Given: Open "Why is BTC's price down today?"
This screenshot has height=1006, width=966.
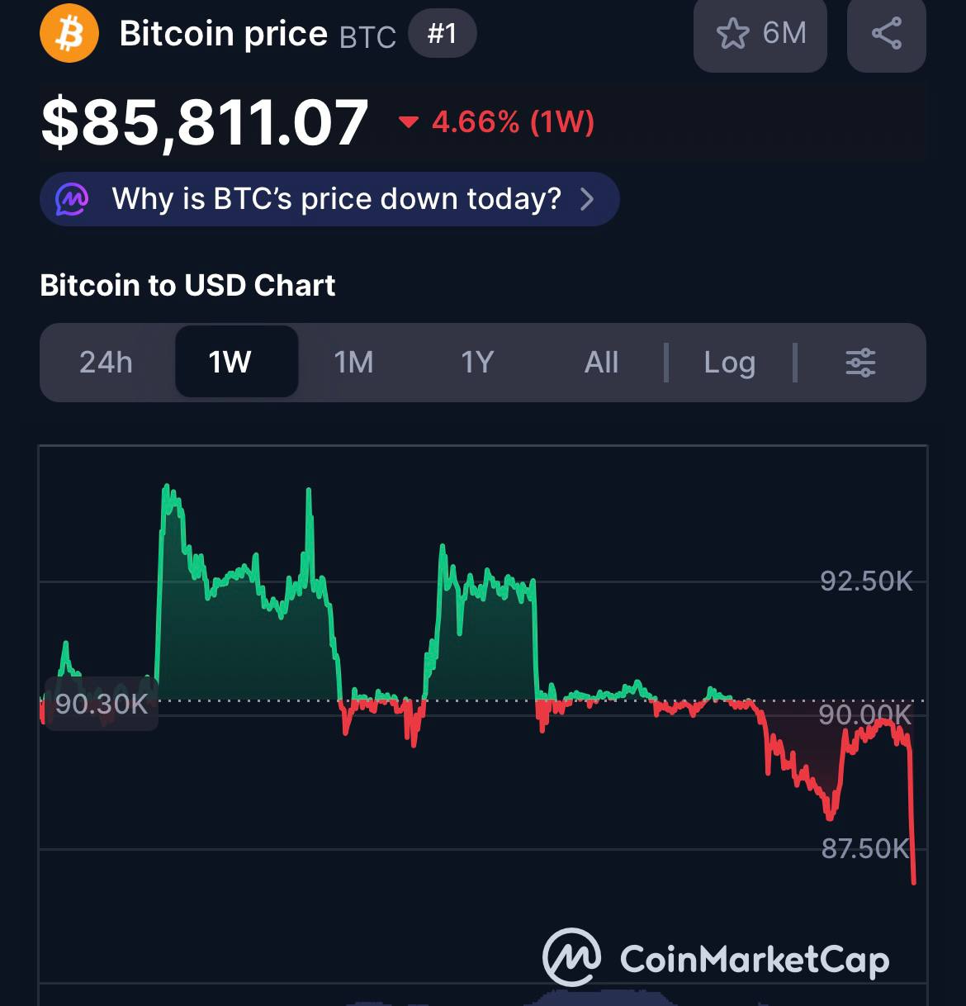Looking at the screenshot, I should [336, 199].
